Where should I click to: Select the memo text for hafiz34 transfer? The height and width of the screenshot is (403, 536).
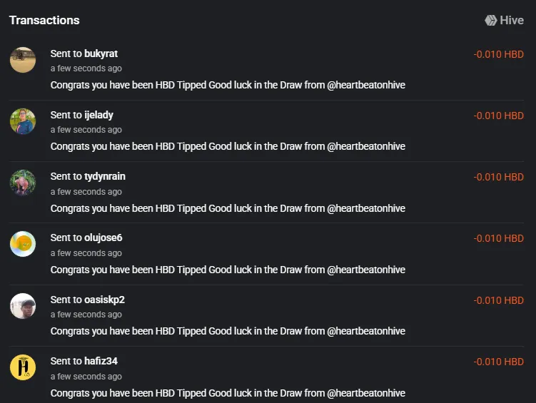[x=228, y=393]
